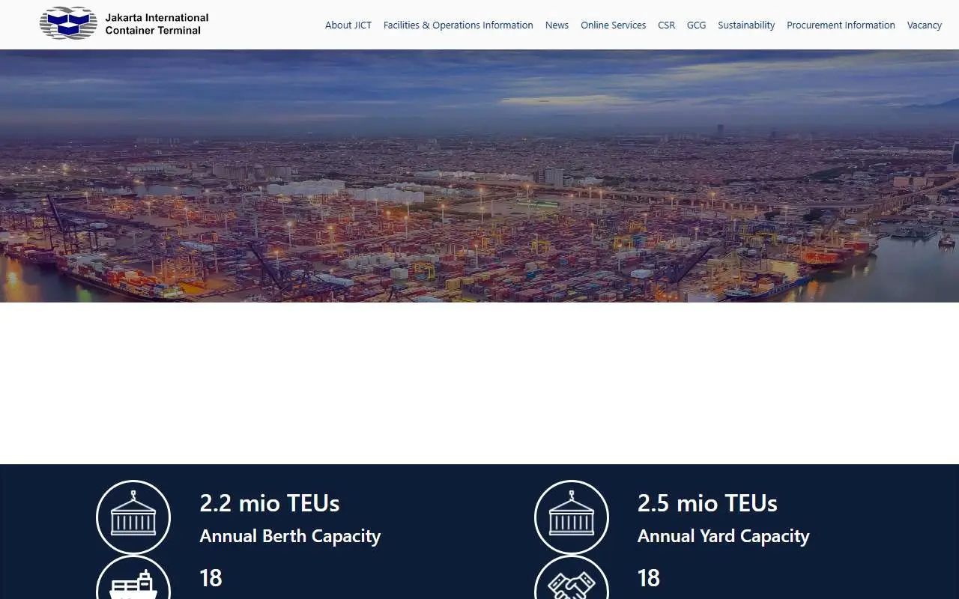Select the "2.5 mio TEUs" figure
The height and width of the screenshot is (599, 959).
(x=707, y=503)
